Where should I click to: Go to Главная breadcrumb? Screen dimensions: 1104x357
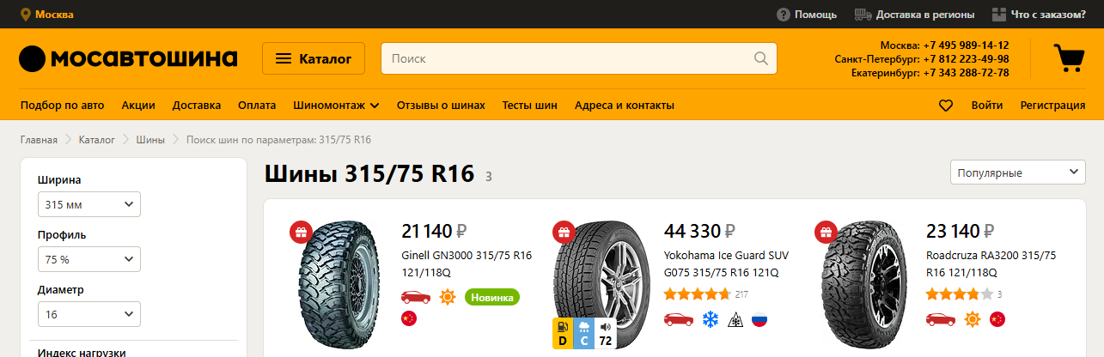[x=39, y=139]
